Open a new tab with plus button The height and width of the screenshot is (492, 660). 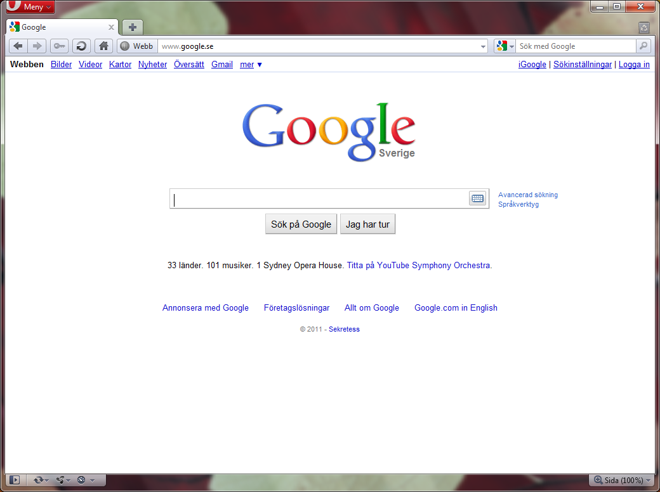133,27
